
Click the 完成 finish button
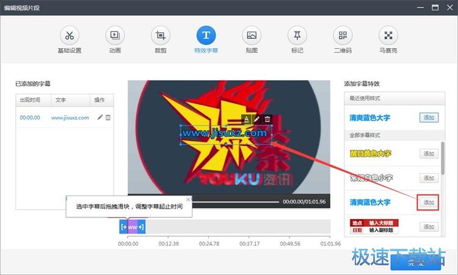tap(416, 262)
